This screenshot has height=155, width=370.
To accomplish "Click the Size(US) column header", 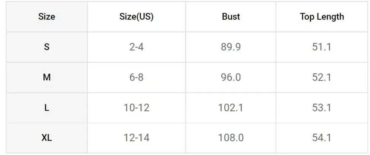I will tap(137, 17).
